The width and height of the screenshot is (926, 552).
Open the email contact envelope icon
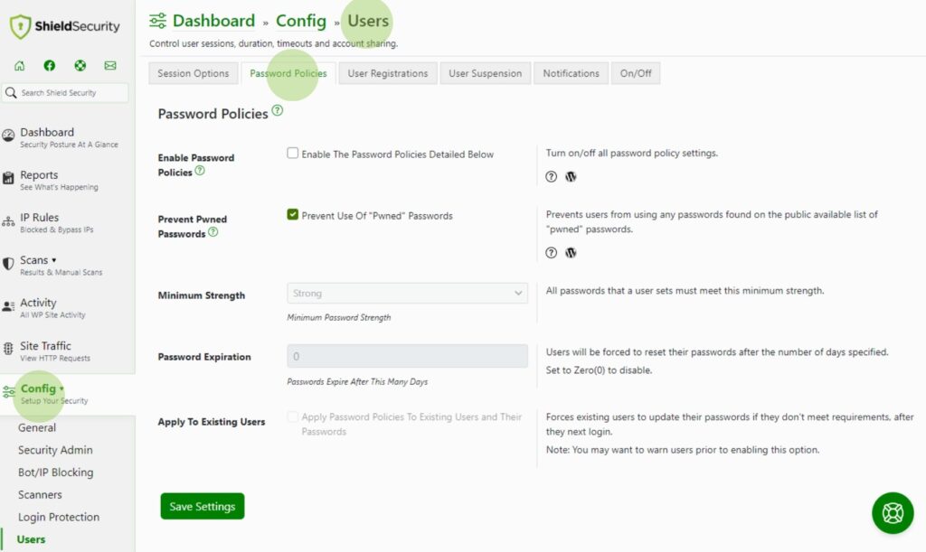tap(109, 65)
